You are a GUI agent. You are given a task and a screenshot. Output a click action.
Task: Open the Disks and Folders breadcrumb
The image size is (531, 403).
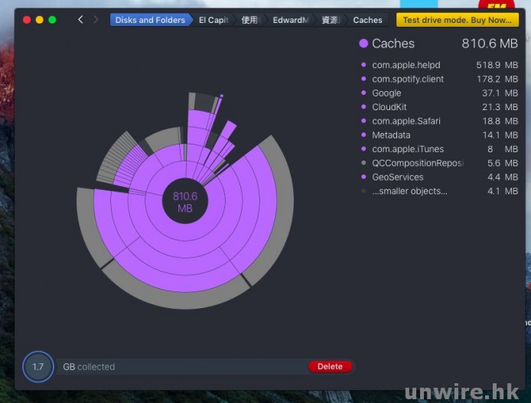point(150,20)
